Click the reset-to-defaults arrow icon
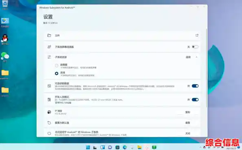This screenshot has width=242, height=150. pos(49,123)
